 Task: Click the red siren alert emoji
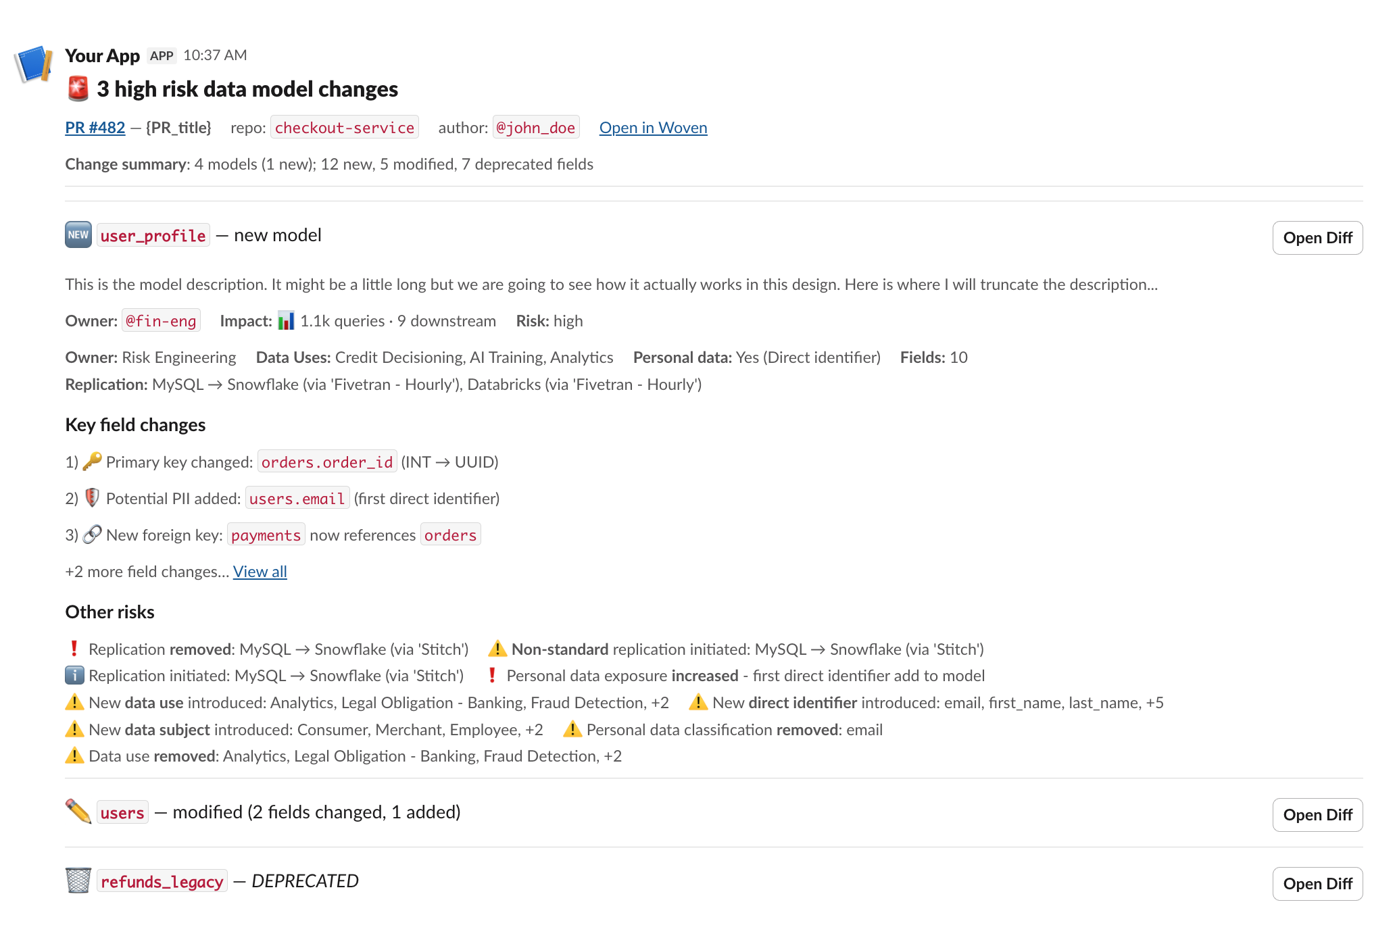pyautogui.click(x=78, y=89)
